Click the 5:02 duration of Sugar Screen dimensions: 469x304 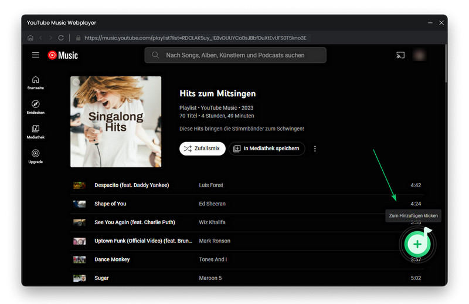tap(416, 278)
